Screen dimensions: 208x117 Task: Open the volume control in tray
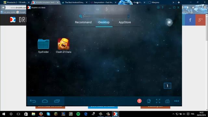[x=184, y=114]
